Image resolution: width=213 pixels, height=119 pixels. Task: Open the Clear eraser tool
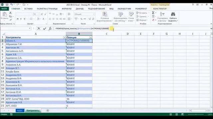153,20
